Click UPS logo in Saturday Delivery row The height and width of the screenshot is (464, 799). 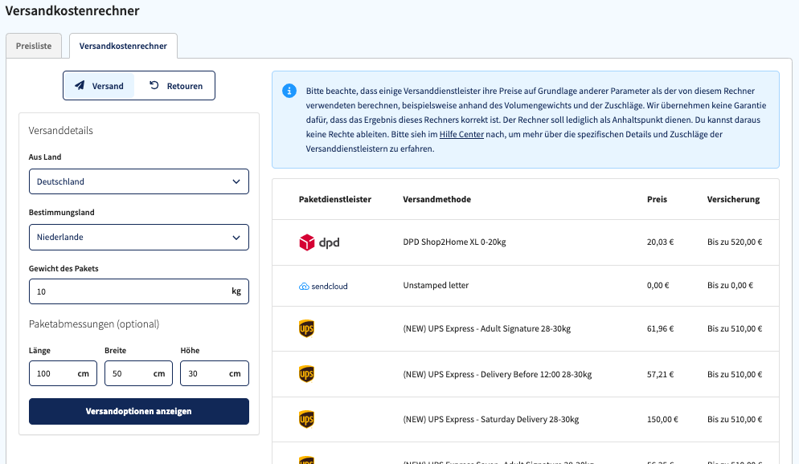coord(306,419)
